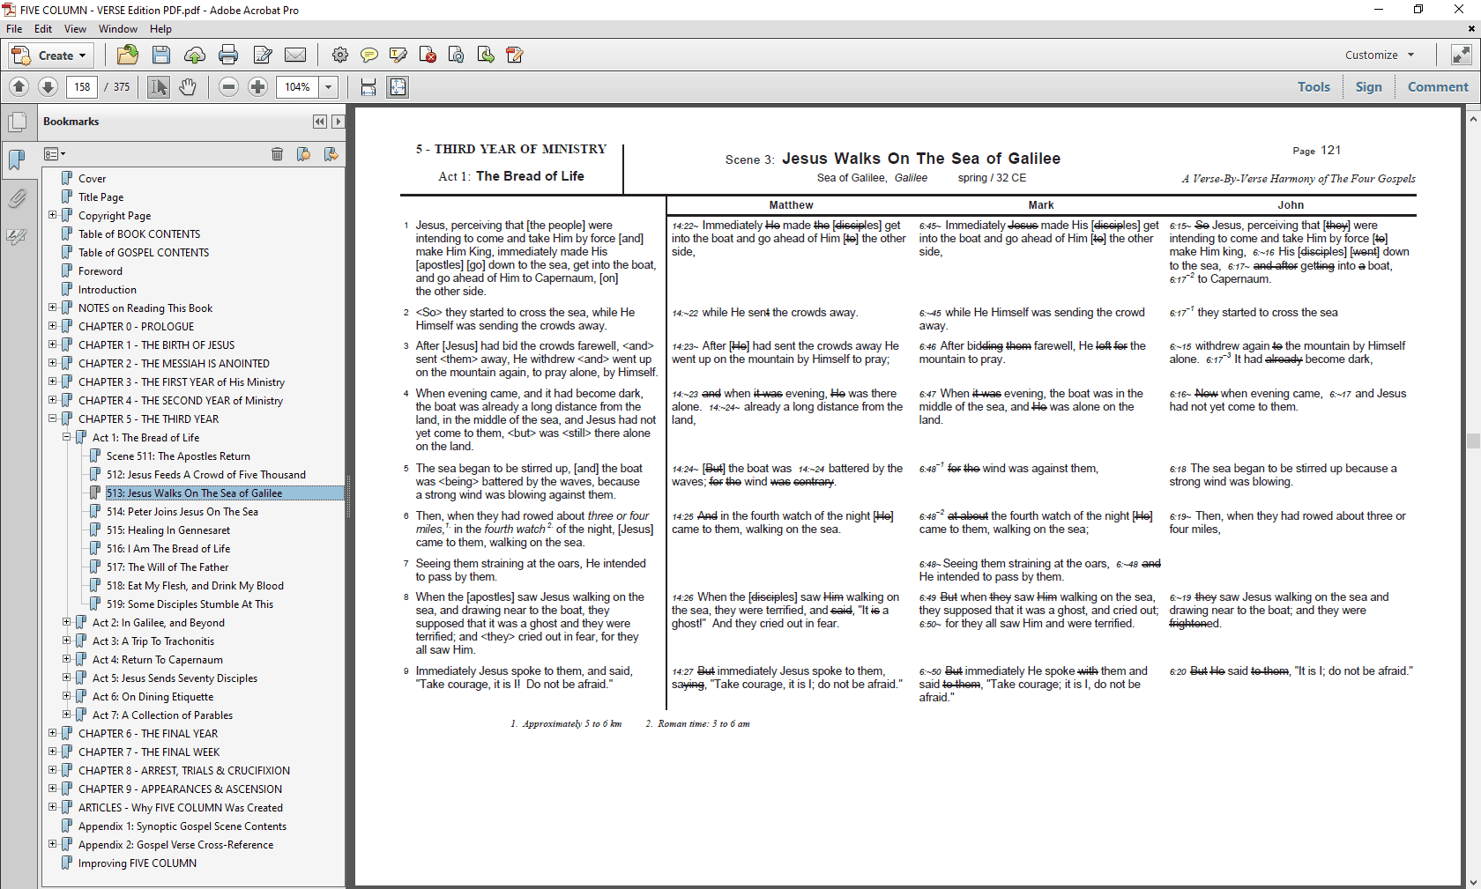The width and height of the screenshot is (1481, 889).
Task: Open the Help menu
Action: point(160,29)
